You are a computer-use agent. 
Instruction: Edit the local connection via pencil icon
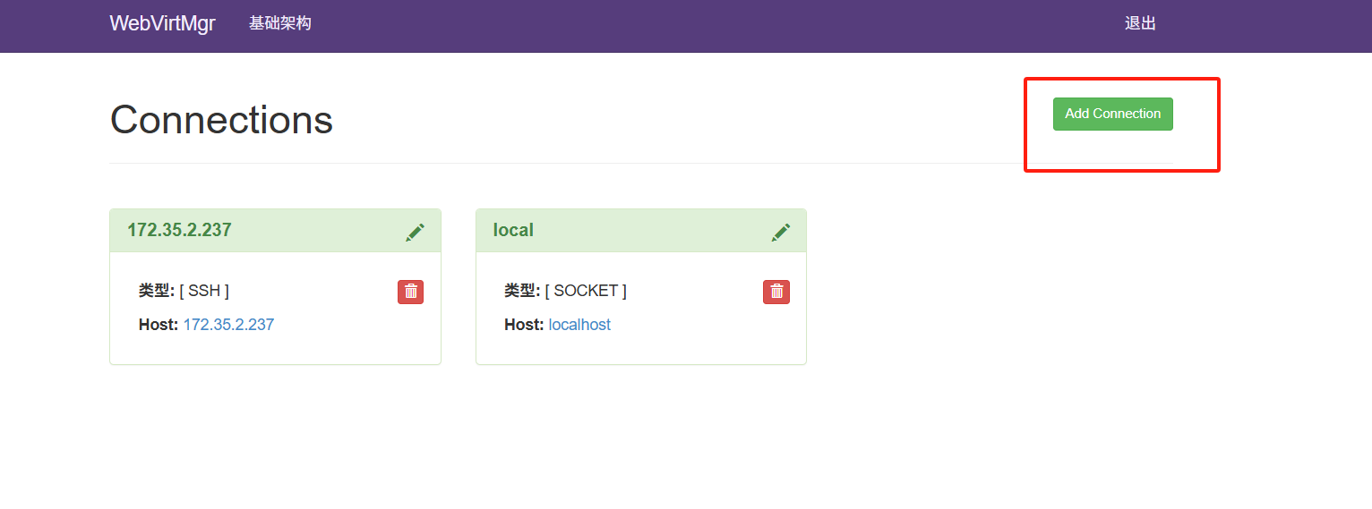[781, 233]
